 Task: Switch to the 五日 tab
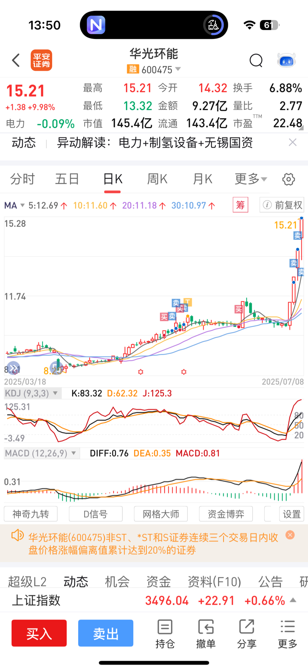(x=67, y=179)
